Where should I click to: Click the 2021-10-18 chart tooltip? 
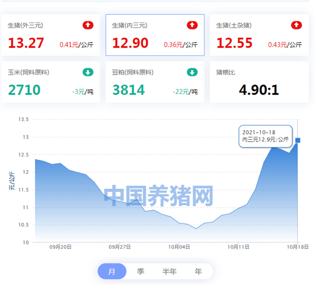(265, 136)
